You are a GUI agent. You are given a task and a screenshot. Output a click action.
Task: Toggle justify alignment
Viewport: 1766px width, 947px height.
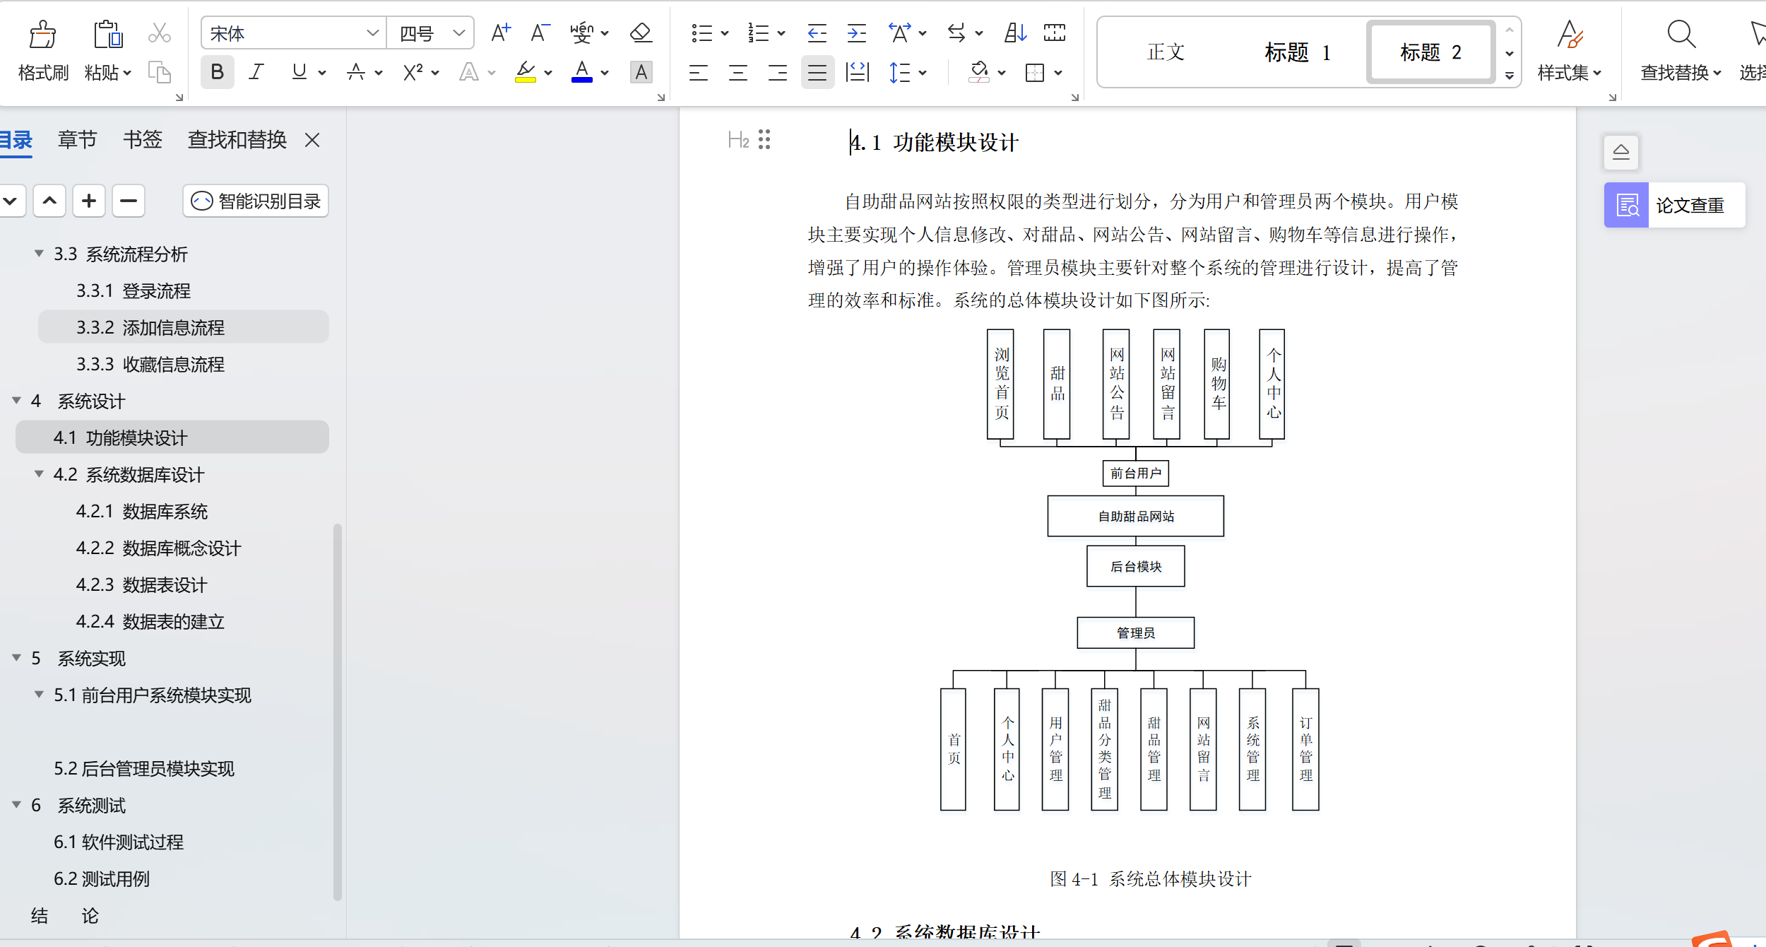pos(817,72)
